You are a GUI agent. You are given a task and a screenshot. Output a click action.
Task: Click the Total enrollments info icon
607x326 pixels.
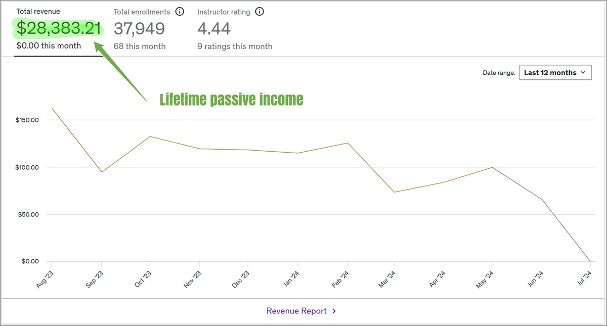point(179,12)
